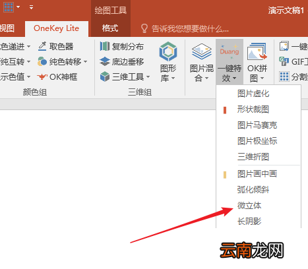This screenshot has height=269, width=308.
Task: Open the OK拼图 dropdown arrow
Action: [x=262, y=78]
